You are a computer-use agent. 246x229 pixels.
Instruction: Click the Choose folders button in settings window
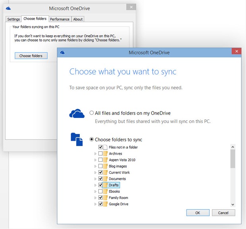31,56
